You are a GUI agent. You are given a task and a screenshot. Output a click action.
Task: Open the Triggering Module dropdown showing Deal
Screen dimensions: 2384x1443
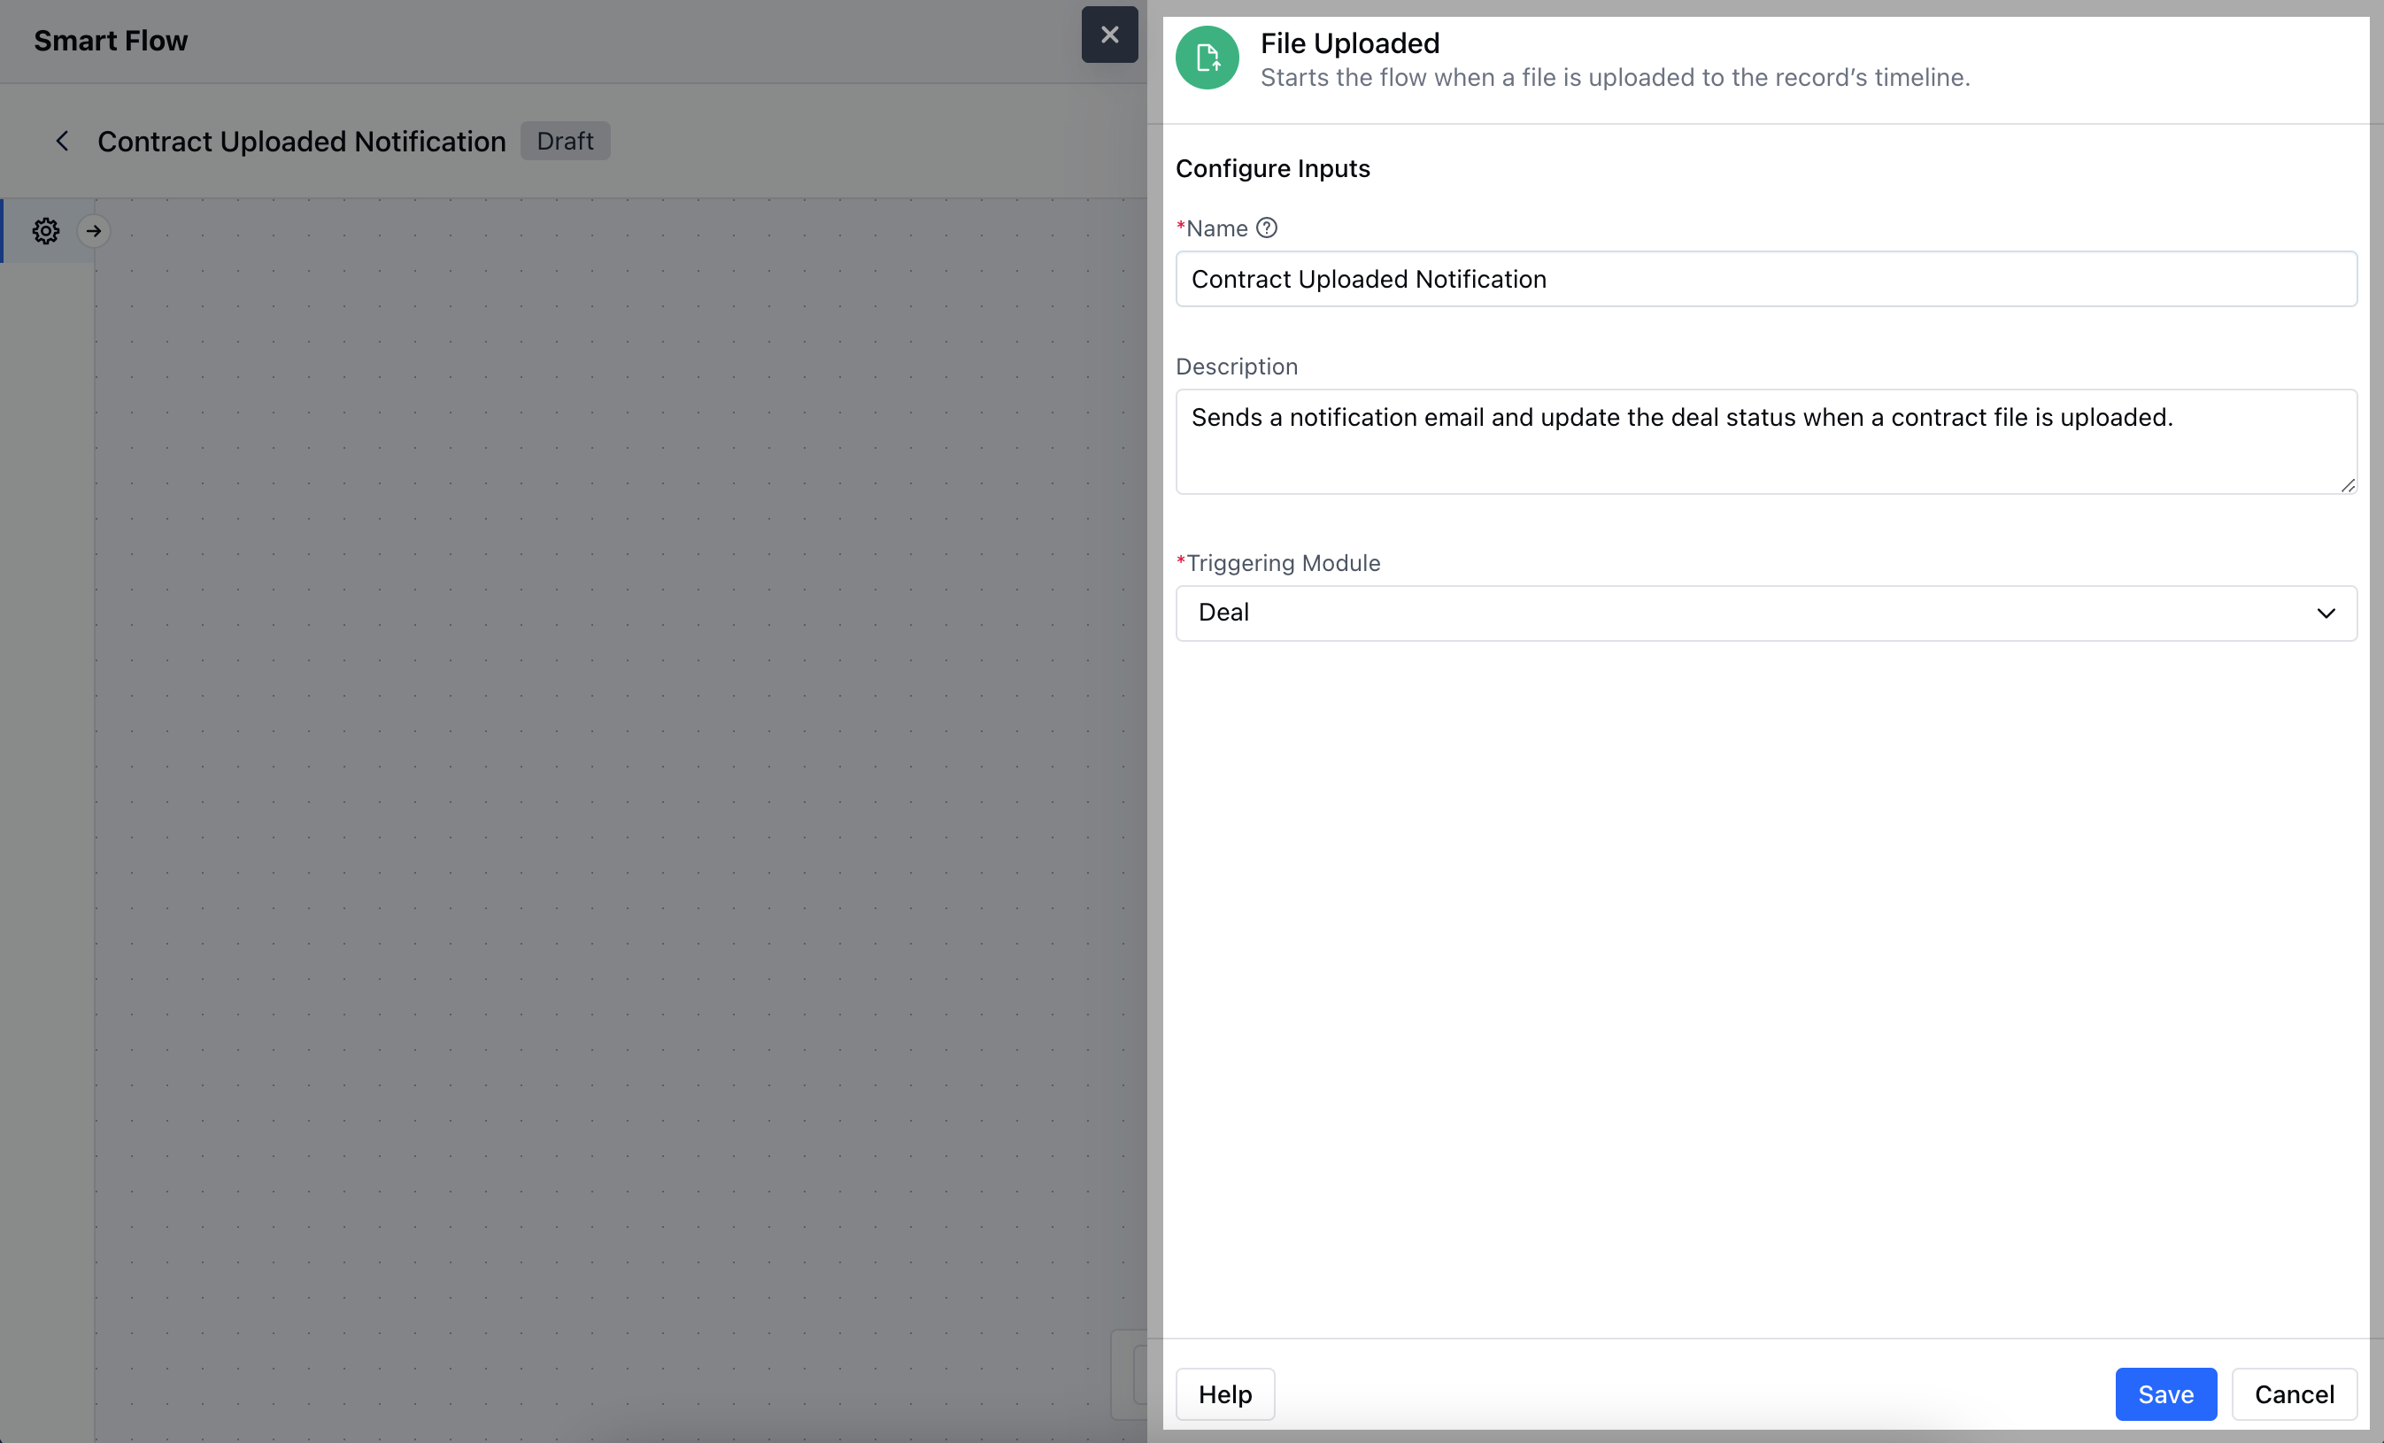(x=1741, y=613)
